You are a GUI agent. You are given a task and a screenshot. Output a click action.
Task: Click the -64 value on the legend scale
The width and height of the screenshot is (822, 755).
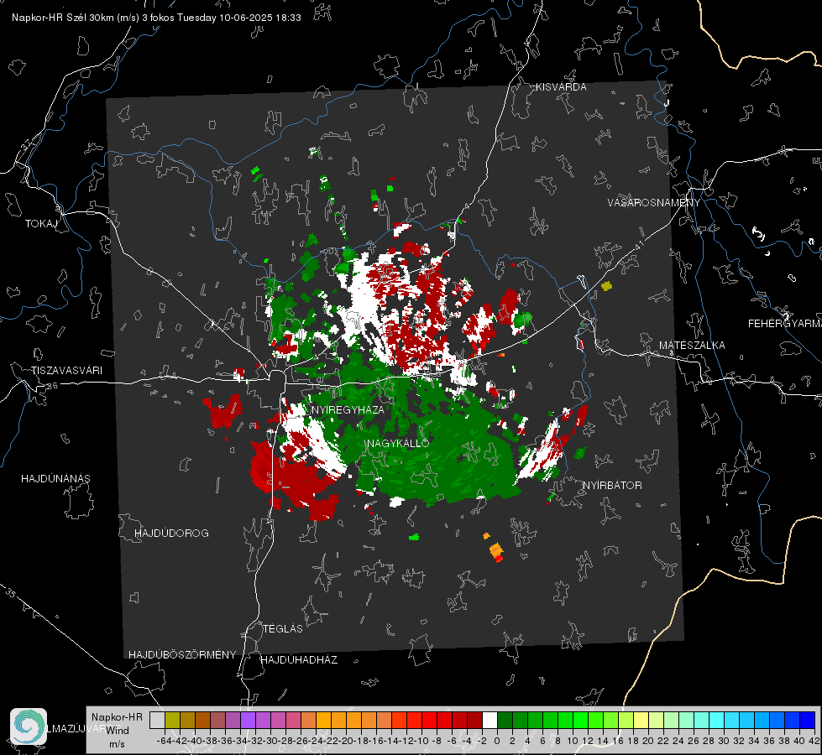click(164, 741)
